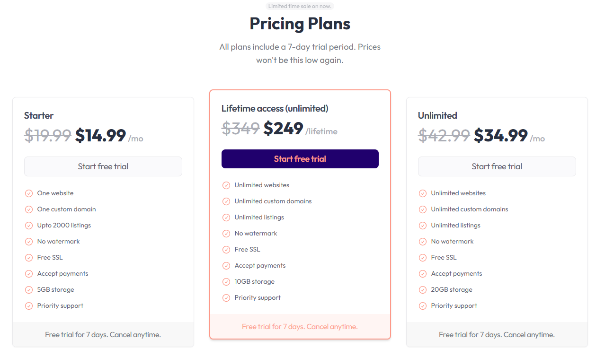Image resolution: width=596 pixels, height=357 pixels.
Task: Click checkmark icon by Unlimited plan's Priority support
Action: [x=423, y=306]
